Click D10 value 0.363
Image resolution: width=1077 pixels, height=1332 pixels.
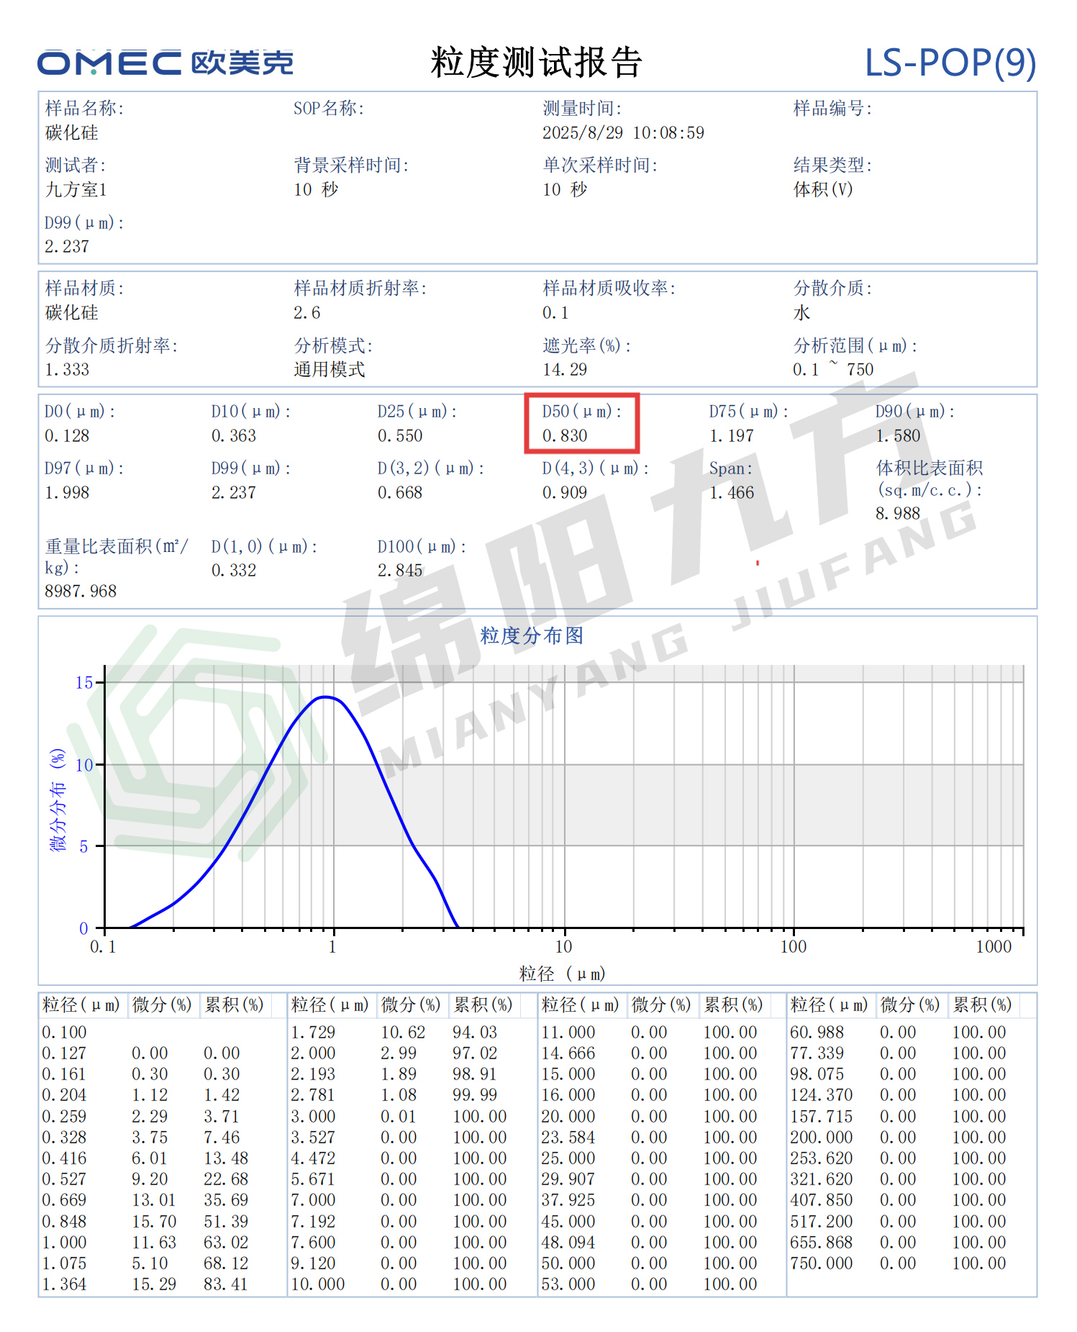point(234,435)
